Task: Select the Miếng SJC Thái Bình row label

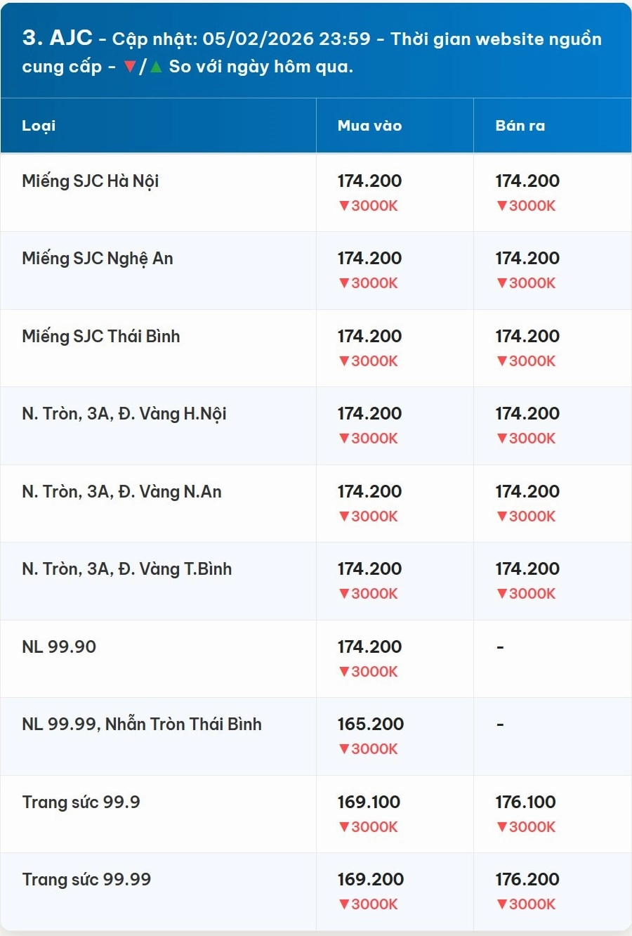Action: 100,337
